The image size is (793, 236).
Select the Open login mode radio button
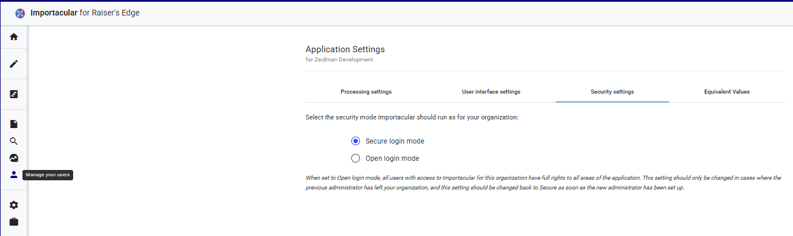pos(355,158)
